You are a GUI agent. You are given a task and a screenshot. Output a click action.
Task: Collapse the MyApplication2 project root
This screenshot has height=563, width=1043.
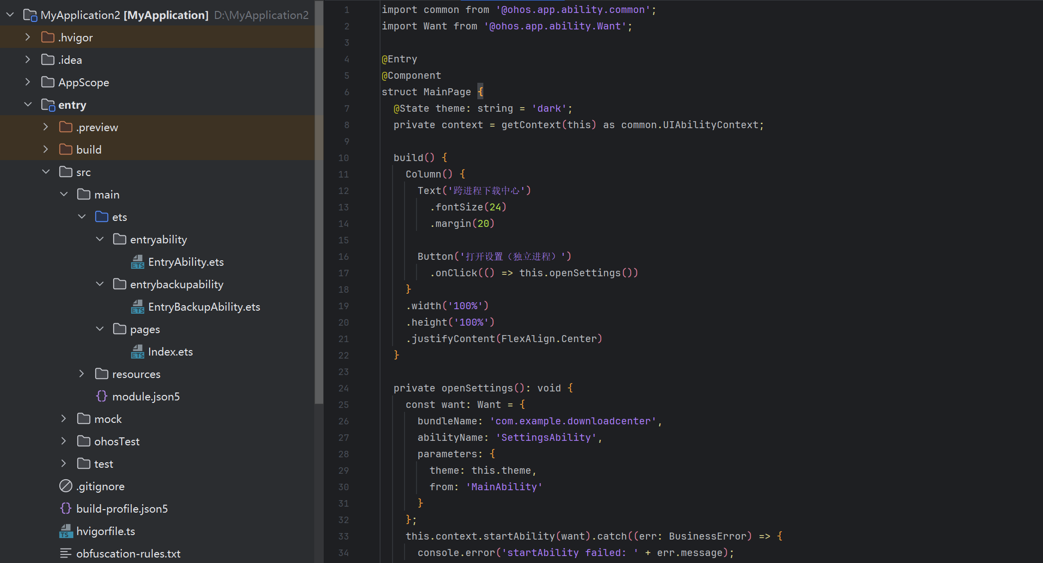click(x=10, y=15)
